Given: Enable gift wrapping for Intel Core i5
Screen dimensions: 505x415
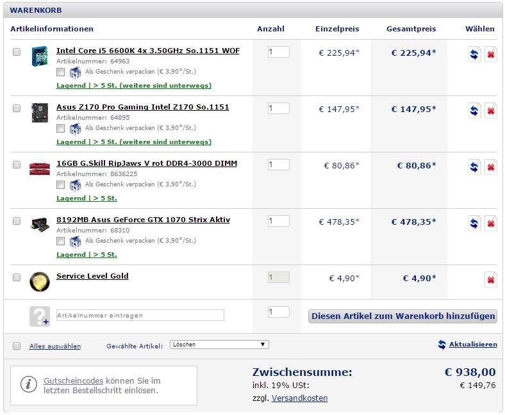Looking at the screenshot, I should pos(60,72).
